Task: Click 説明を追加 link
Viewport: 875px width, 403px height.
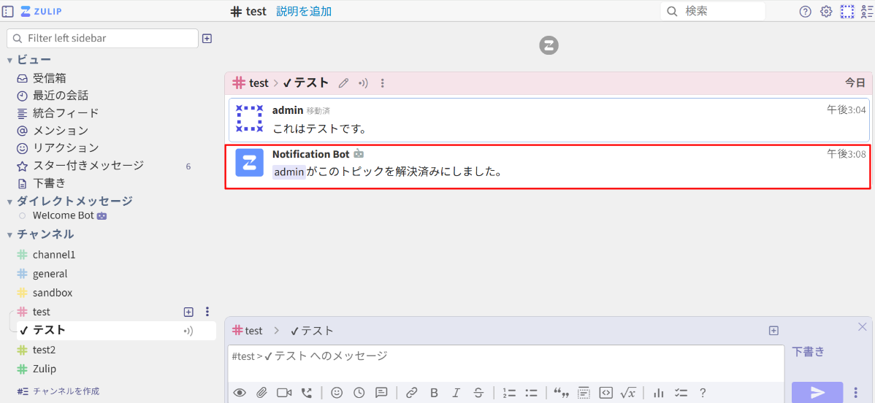Action: pyautogui.click(x=304, y=11)
